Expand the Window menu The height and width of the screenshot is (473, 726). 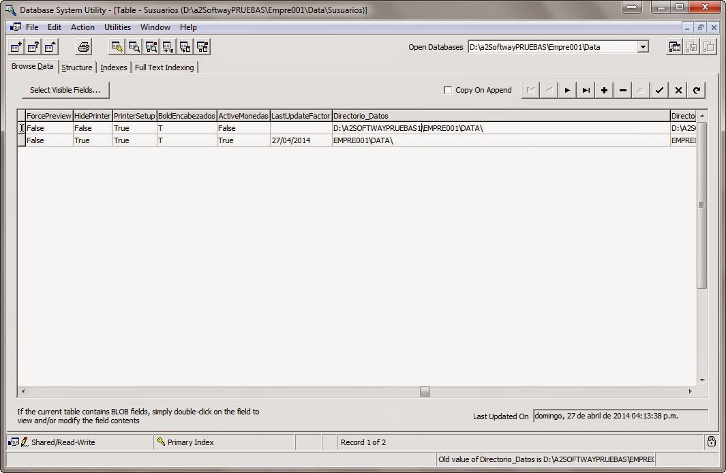155,27
